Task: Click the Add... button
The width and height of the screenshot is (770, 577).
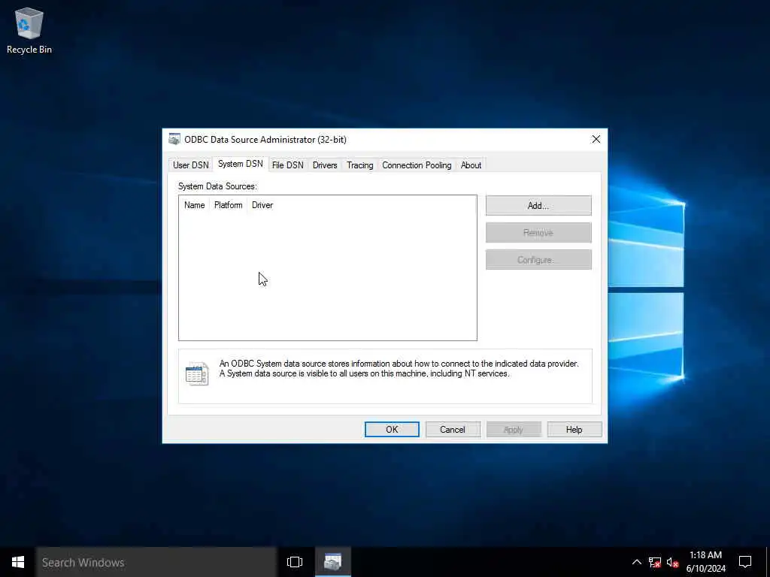Action: [x=538, y=206]
